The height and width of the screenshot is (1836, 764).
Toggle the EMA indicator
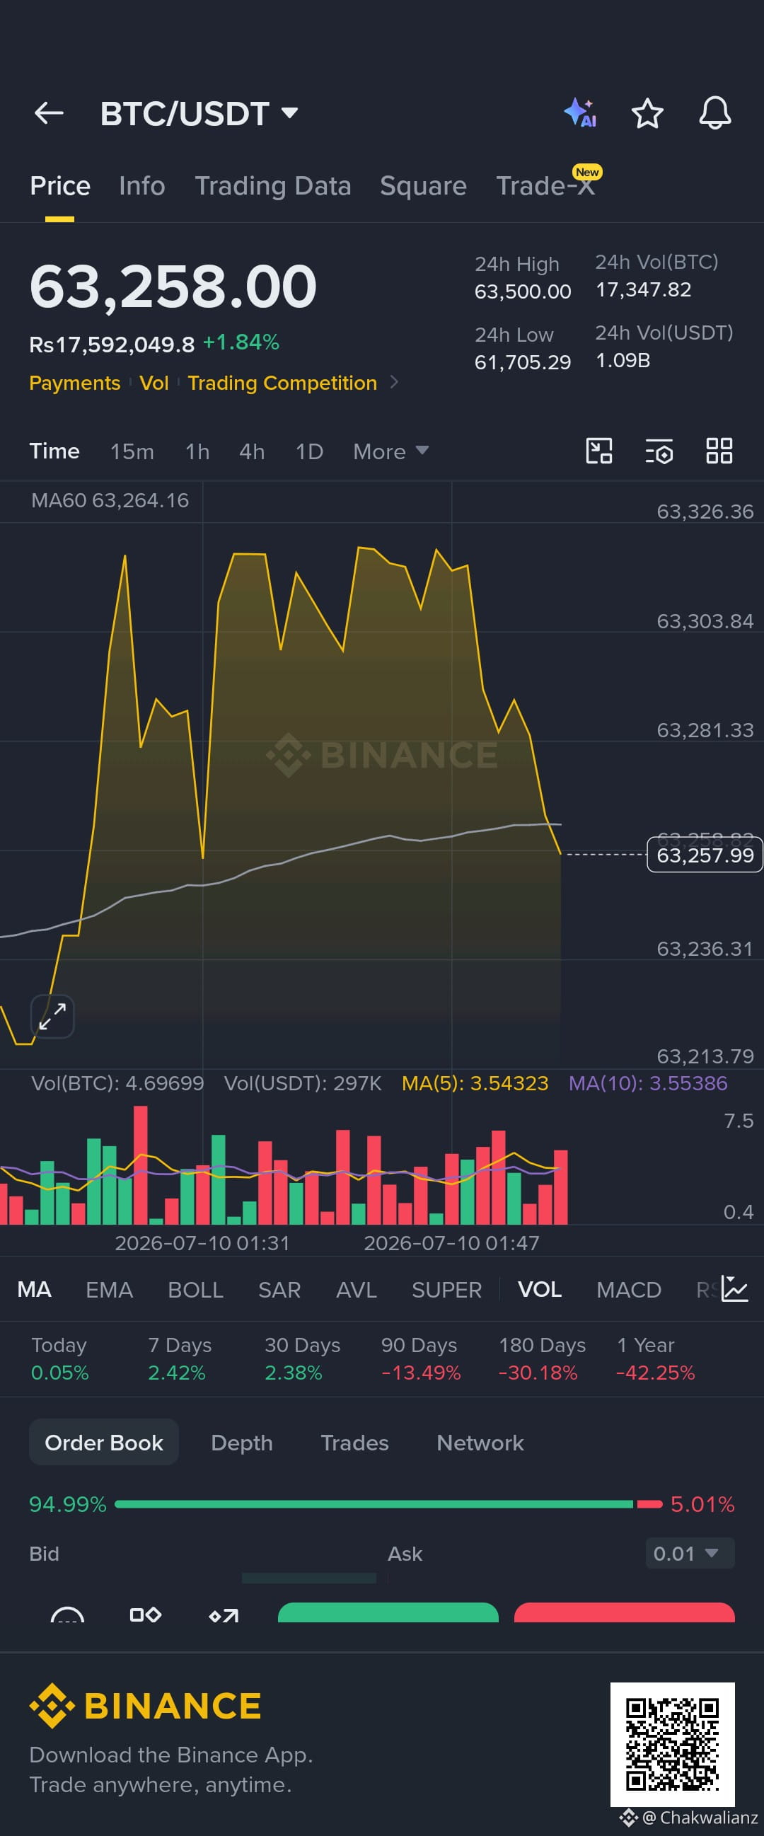pyautogui.click(x=109, y=1289)
